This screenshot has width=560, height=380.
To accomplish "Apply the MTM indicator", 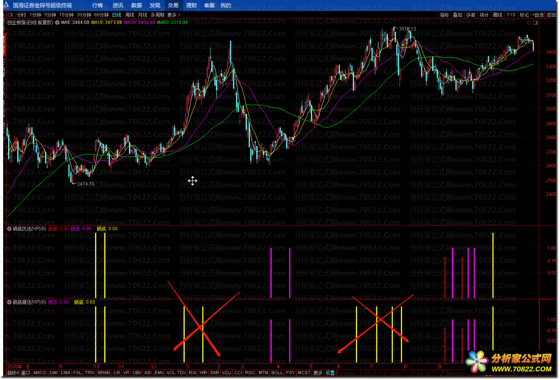I will (264, 373).
